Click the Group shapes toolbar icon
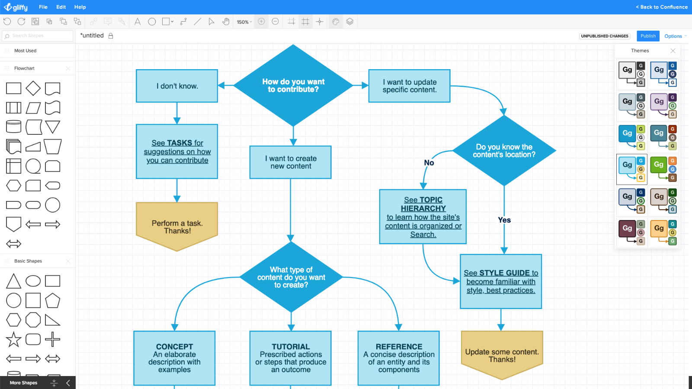 click(35, 22)
